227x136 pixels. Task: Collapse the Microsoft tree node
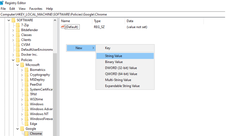tap(18, 65)
